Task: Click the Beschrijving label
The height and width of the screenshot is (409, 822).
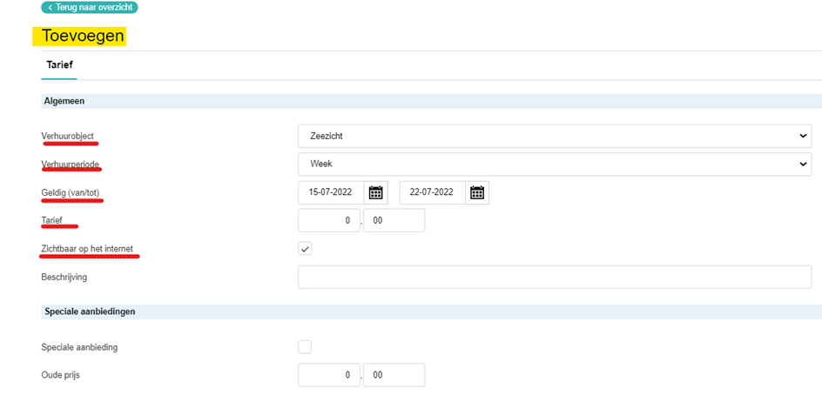Action: coord(64,277)
